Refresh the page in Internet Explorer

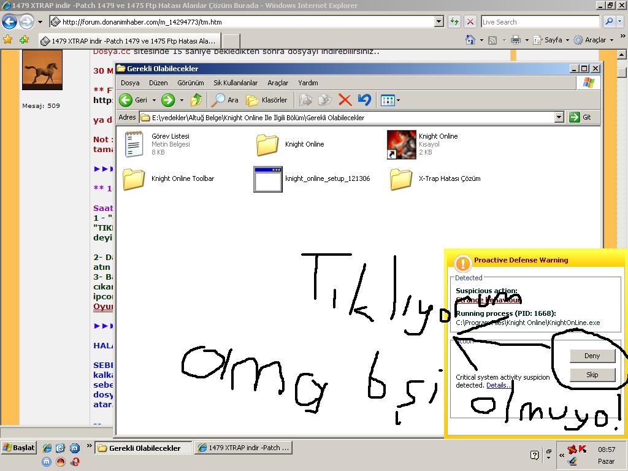454,21
